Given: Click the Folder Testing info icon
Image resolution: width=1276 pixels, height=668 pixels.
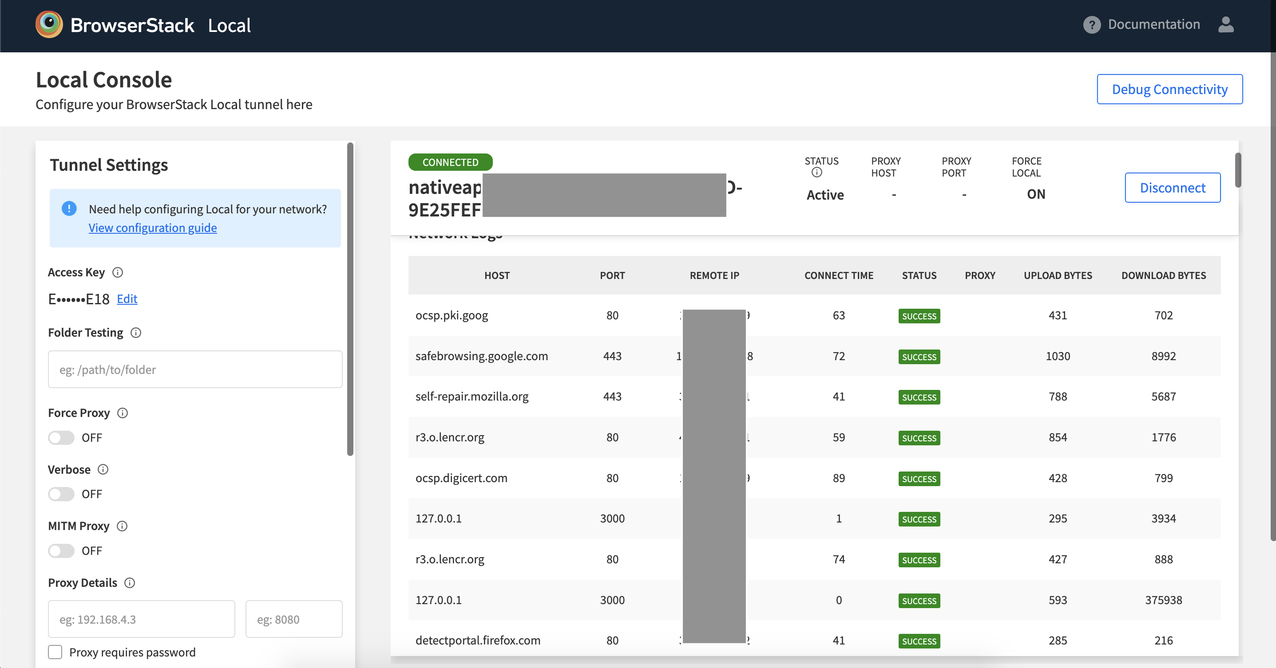Looking at the screenshot, I should tap(136, 333).
